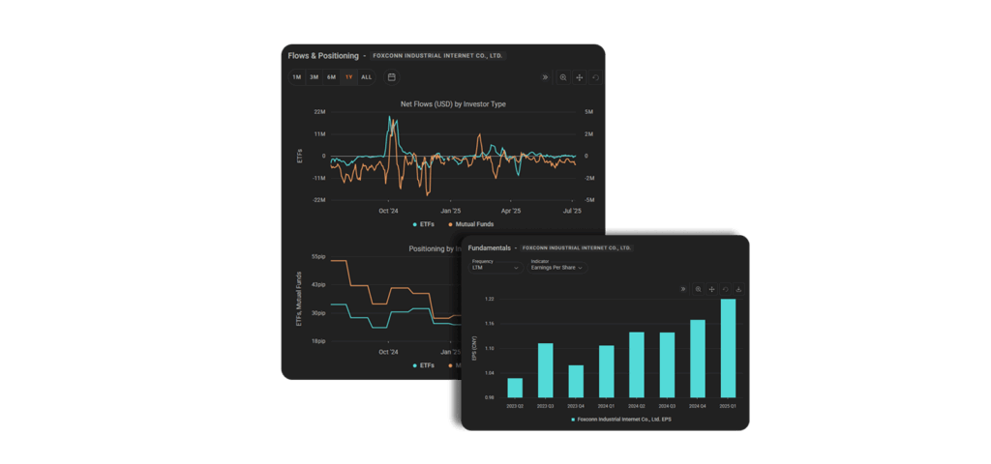Click the 2025 Q1 EPS bar
This screenshot has height=464, width=991.
point(728,348)
